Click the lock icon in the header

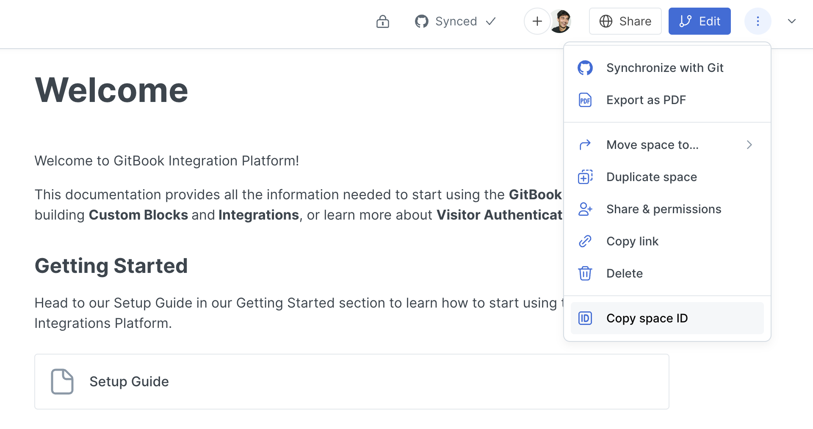pyautogui.click(x=382, y=21)
